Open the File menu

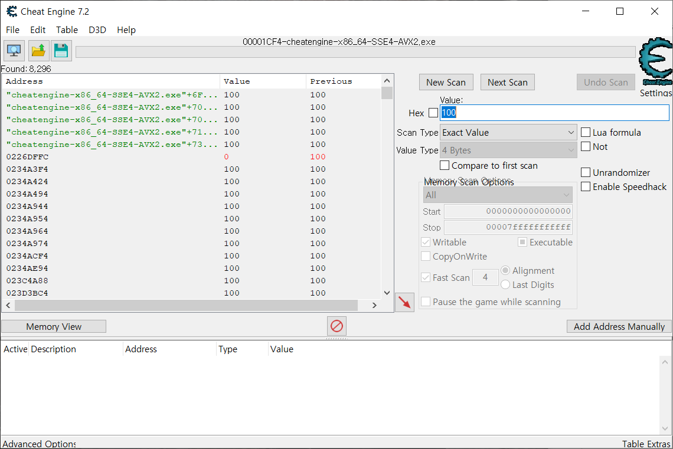click(x=12, y=30)
